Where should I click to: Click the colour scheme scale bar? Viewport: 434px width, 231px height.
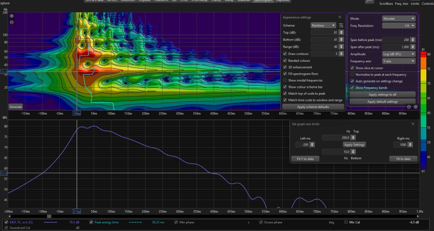tap(423, 110)
